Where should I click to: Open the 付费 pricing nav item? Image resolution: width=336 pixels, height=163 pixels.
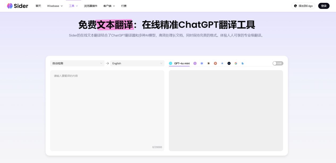(x=124, y=6)
